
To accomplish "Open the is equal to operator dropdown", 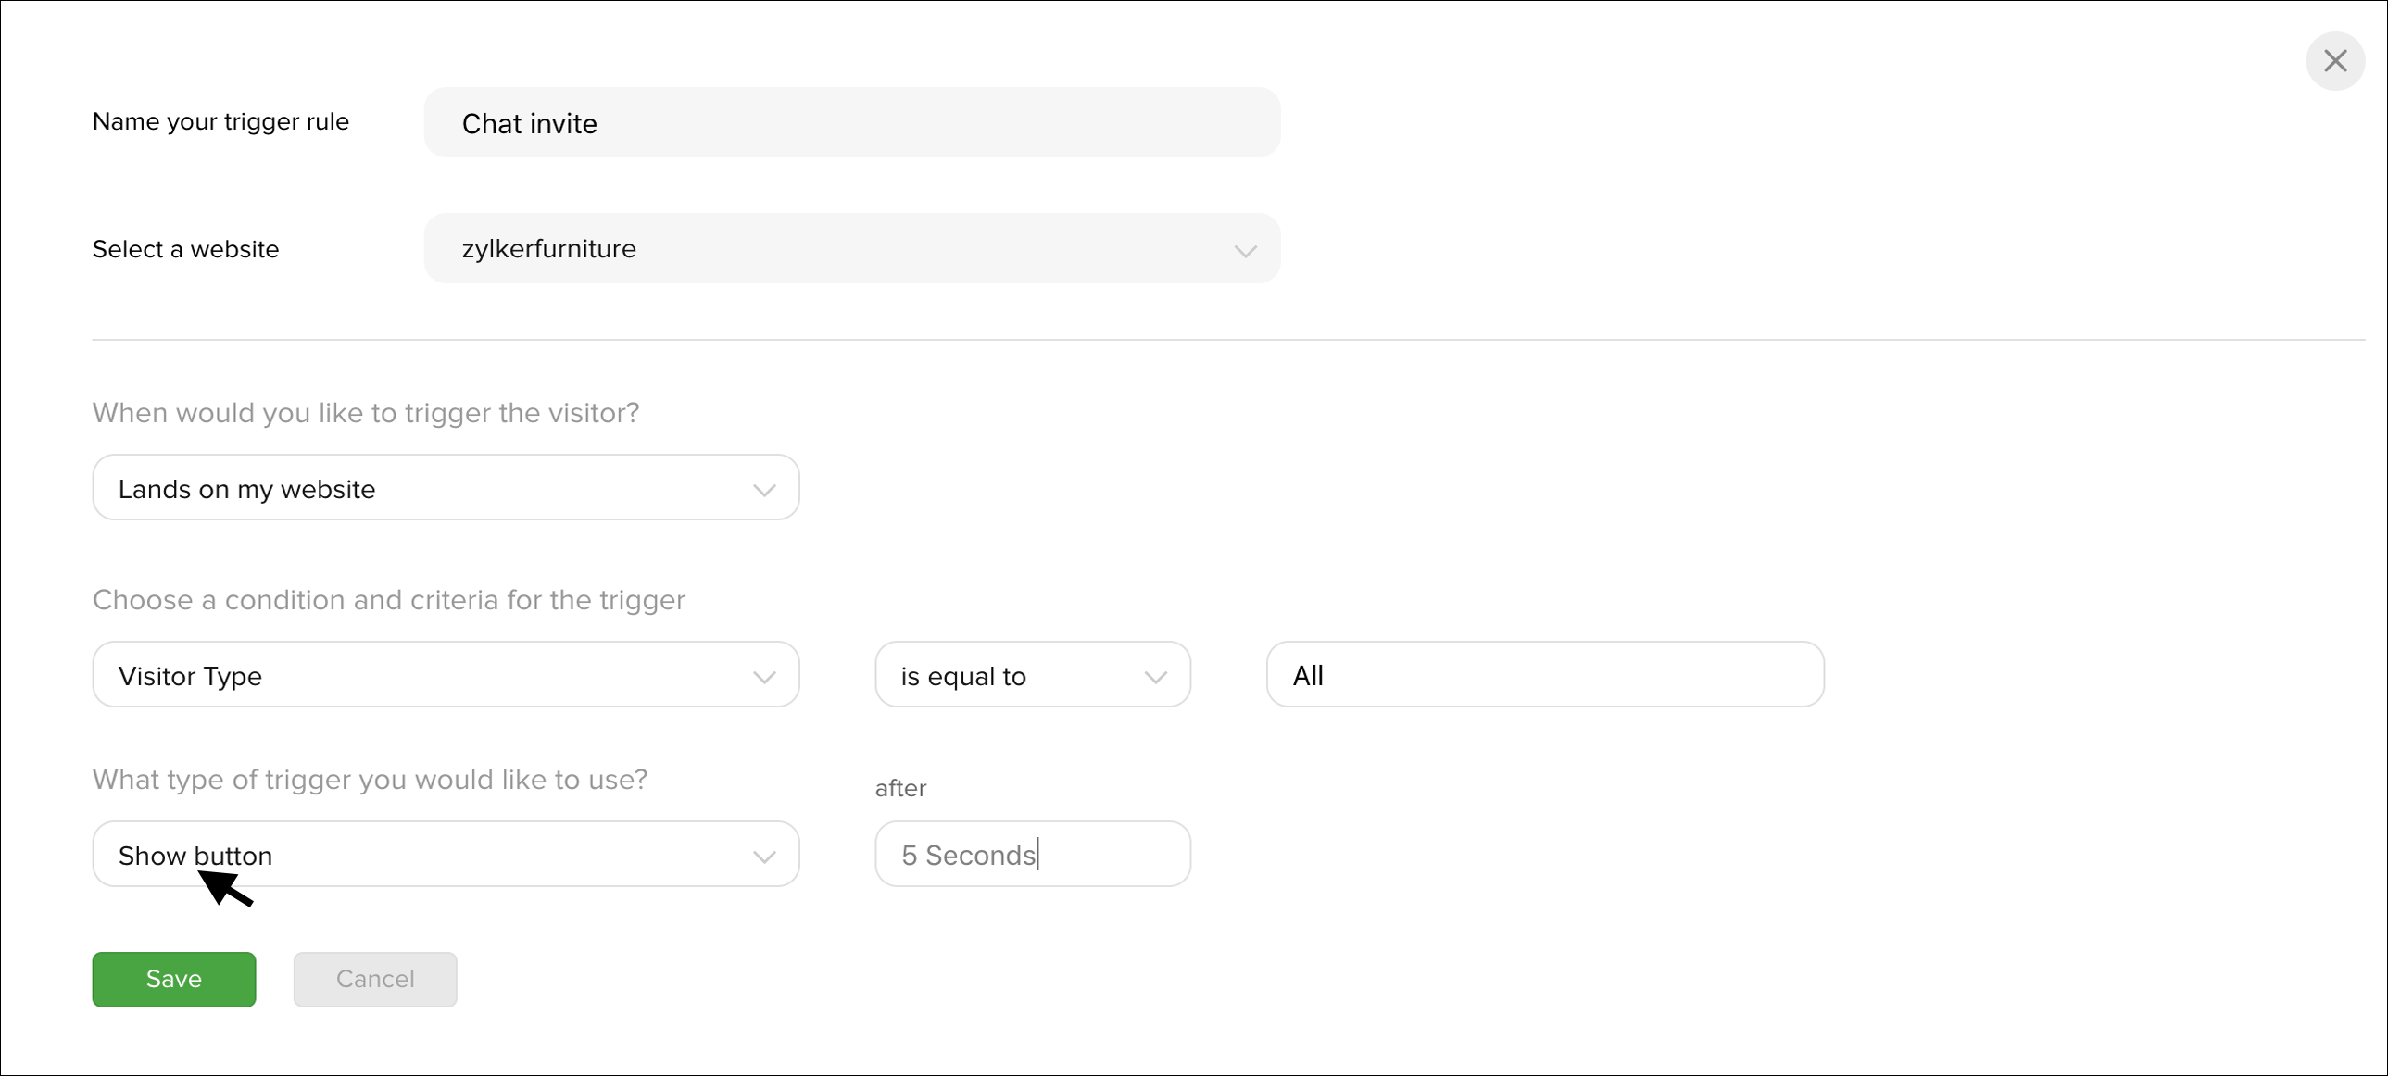I will [x=1033, y=675].
